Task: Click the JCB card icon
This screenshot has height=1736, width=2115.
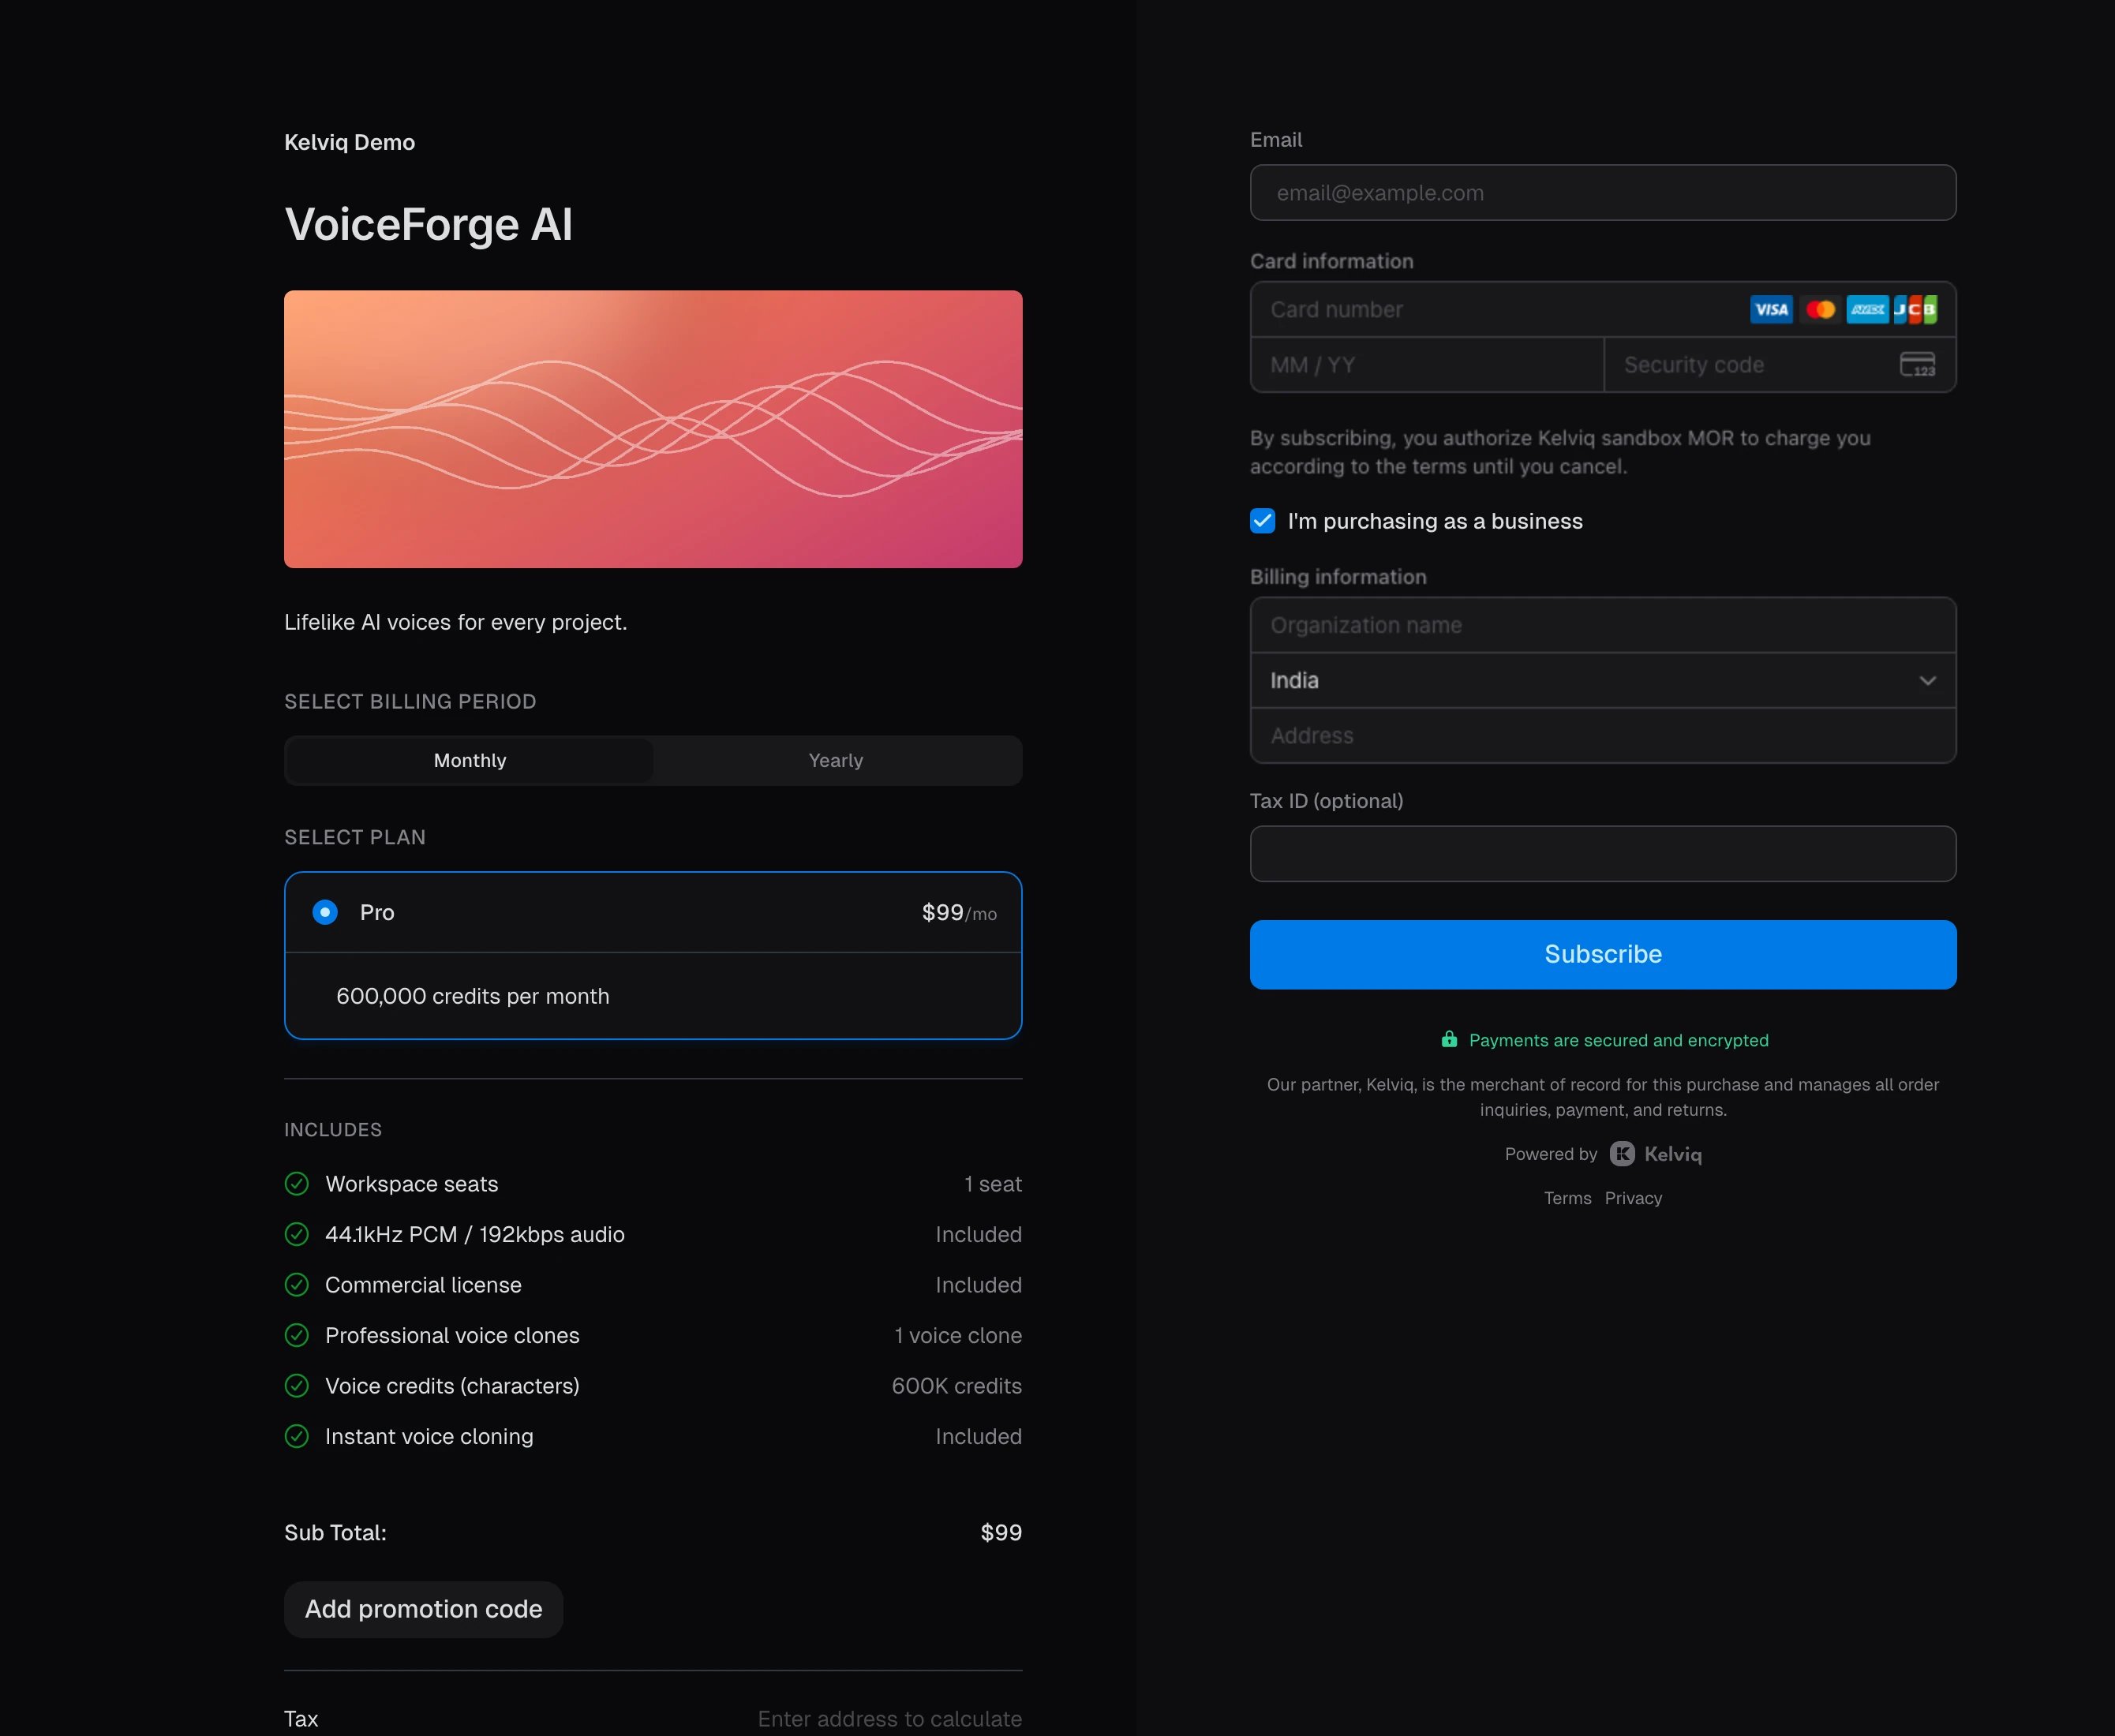Action: pyautogui.click(x=1915, y=310)
